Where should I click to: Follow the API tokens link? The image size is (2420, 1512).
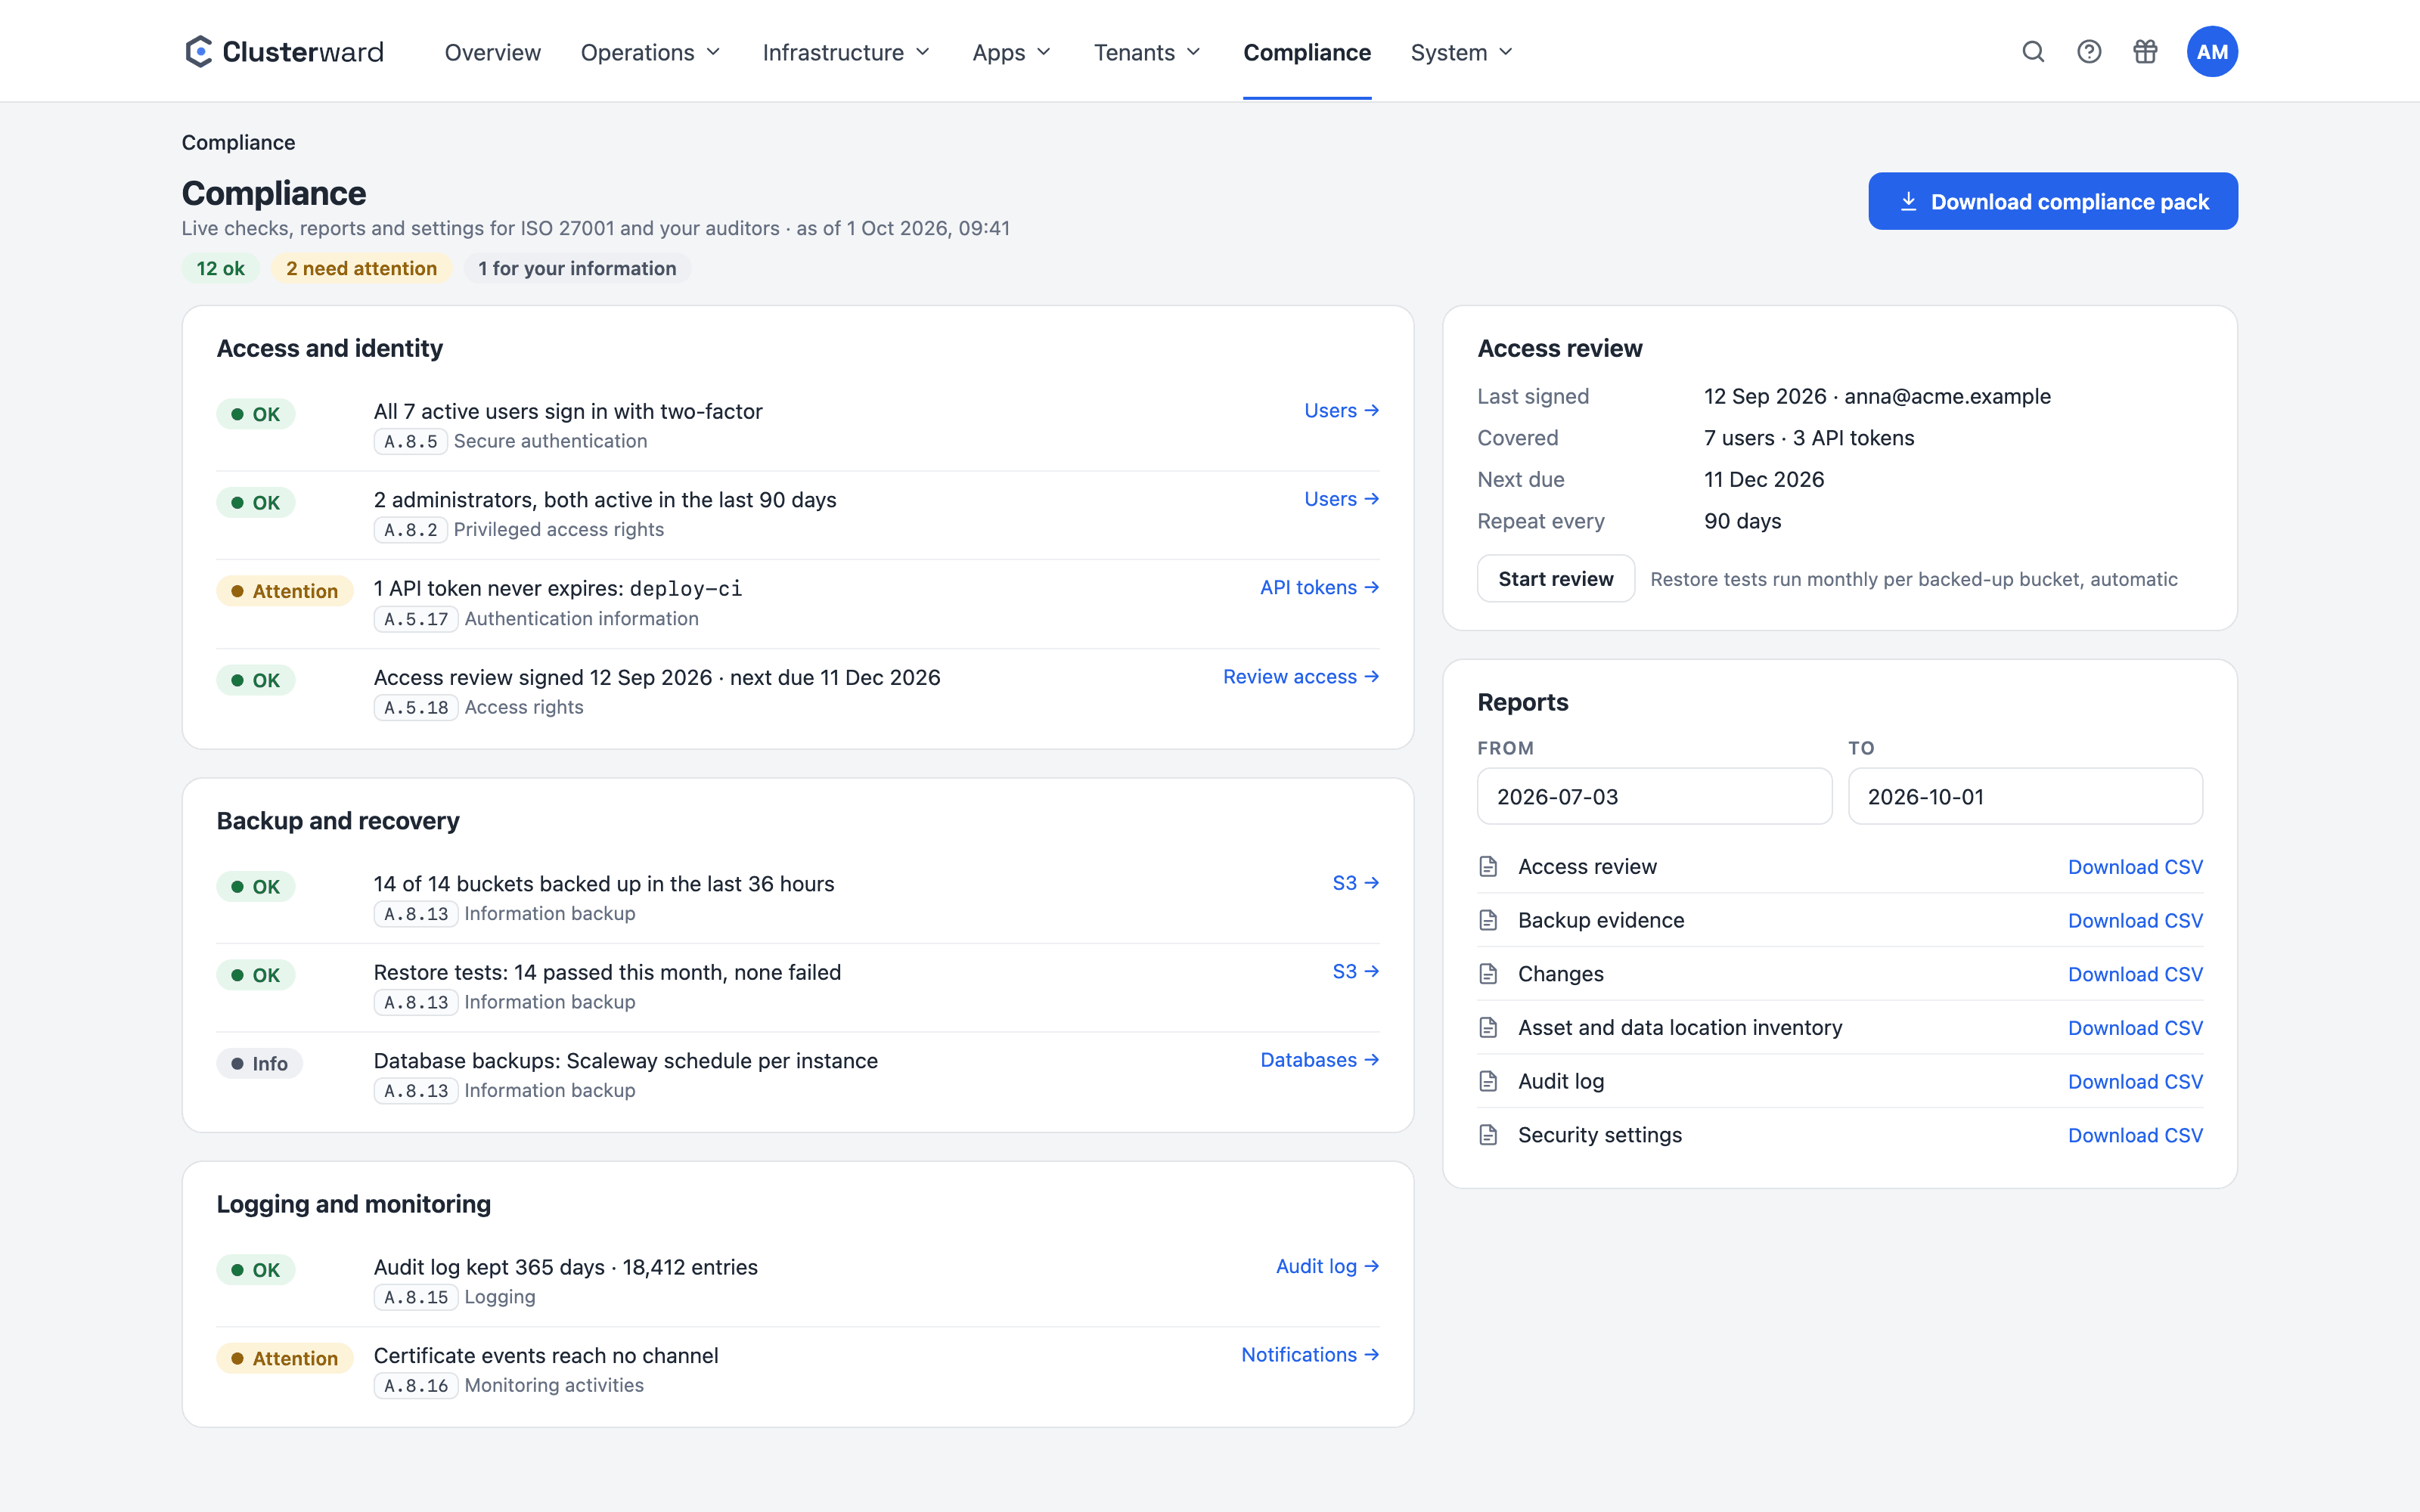tap(1320, 588)
